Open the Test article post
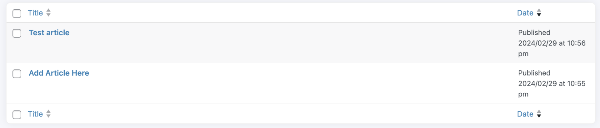 49,33
